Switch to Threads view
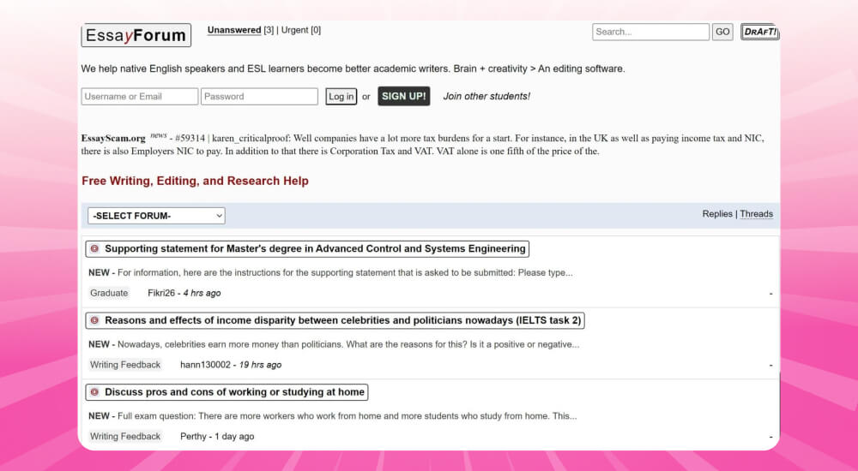Screen dimensions: 858x471 pos(756,214)
